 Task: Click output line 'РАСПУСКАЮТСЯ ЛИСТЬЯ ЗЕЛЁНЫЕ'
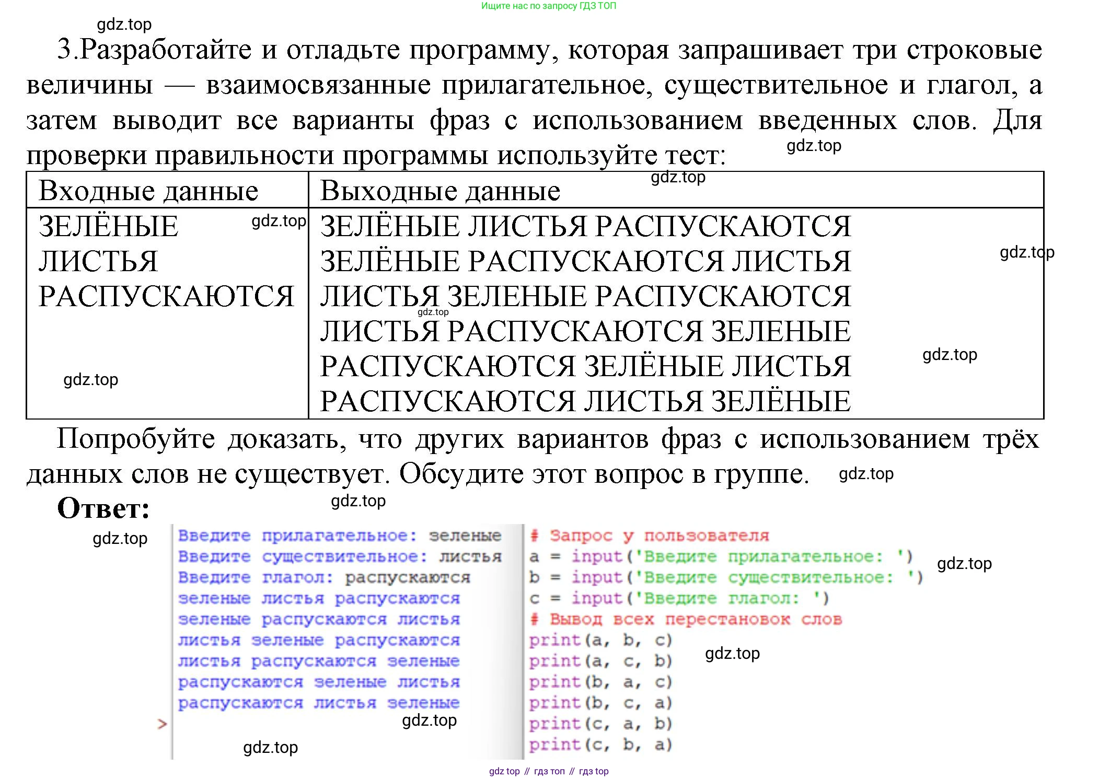point(585,401)
